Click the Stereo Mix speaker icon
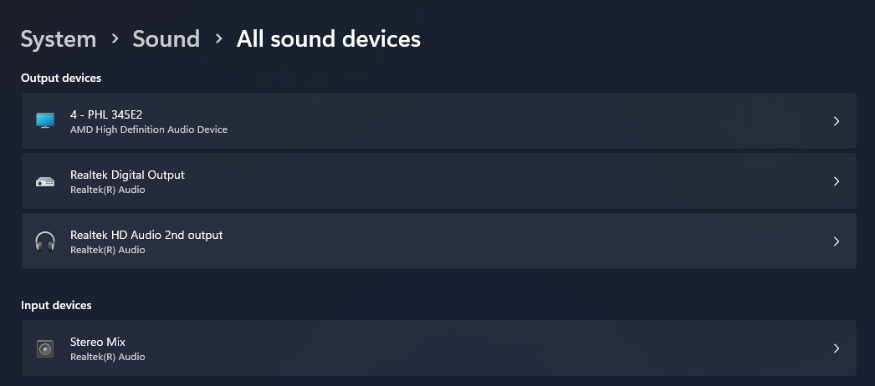The width and height of the screenshot is (875, 386). point(45,348)
